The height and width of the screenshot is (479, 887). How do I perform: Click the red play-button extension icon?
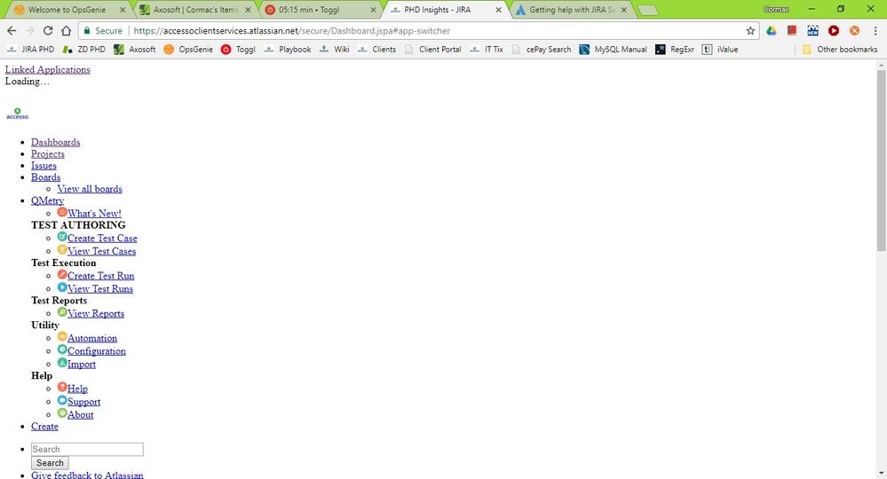point(833,30)
